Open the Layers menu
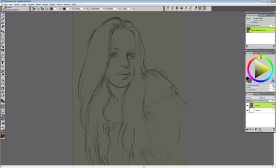This screenshot has width=276, height=168. tap(23, 4)
